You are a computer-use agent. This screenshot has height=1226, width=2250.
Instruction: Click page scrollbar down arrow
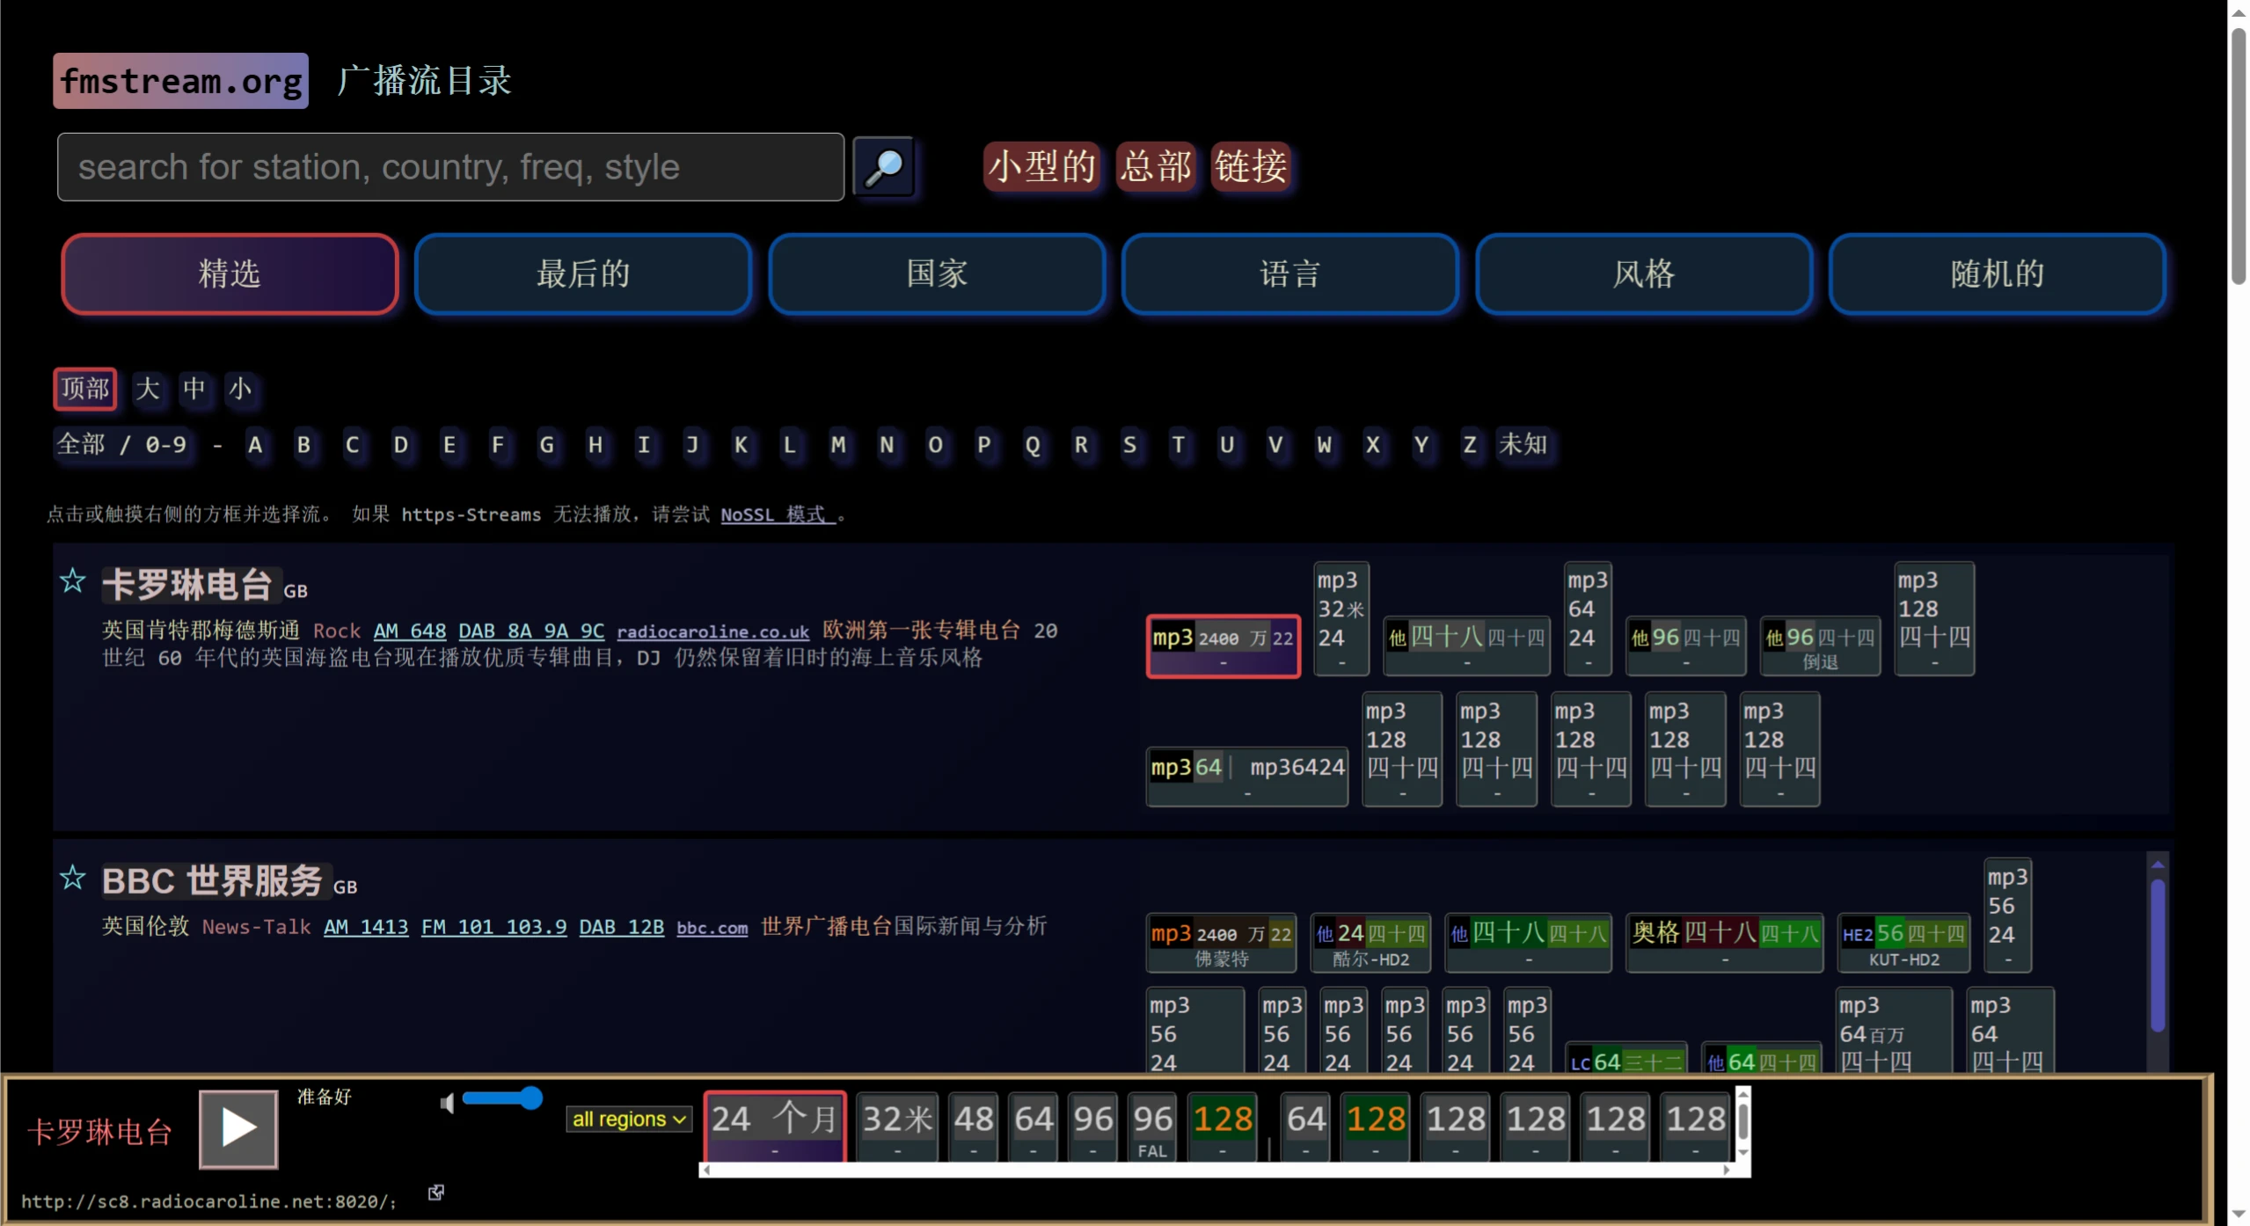tap(2238, 1215)
